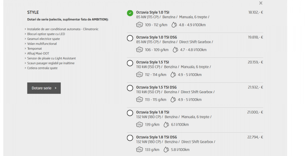Click the Octavia Style 1.5 TSI title
Image resolution: width=305 pixels, height=156 pixels.
click(x=152, y=62)
